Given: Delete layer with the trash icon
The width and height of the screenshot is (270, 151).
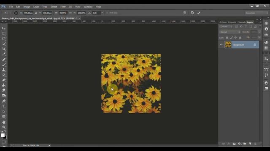Looking at the screenshot, I should 255,143.
